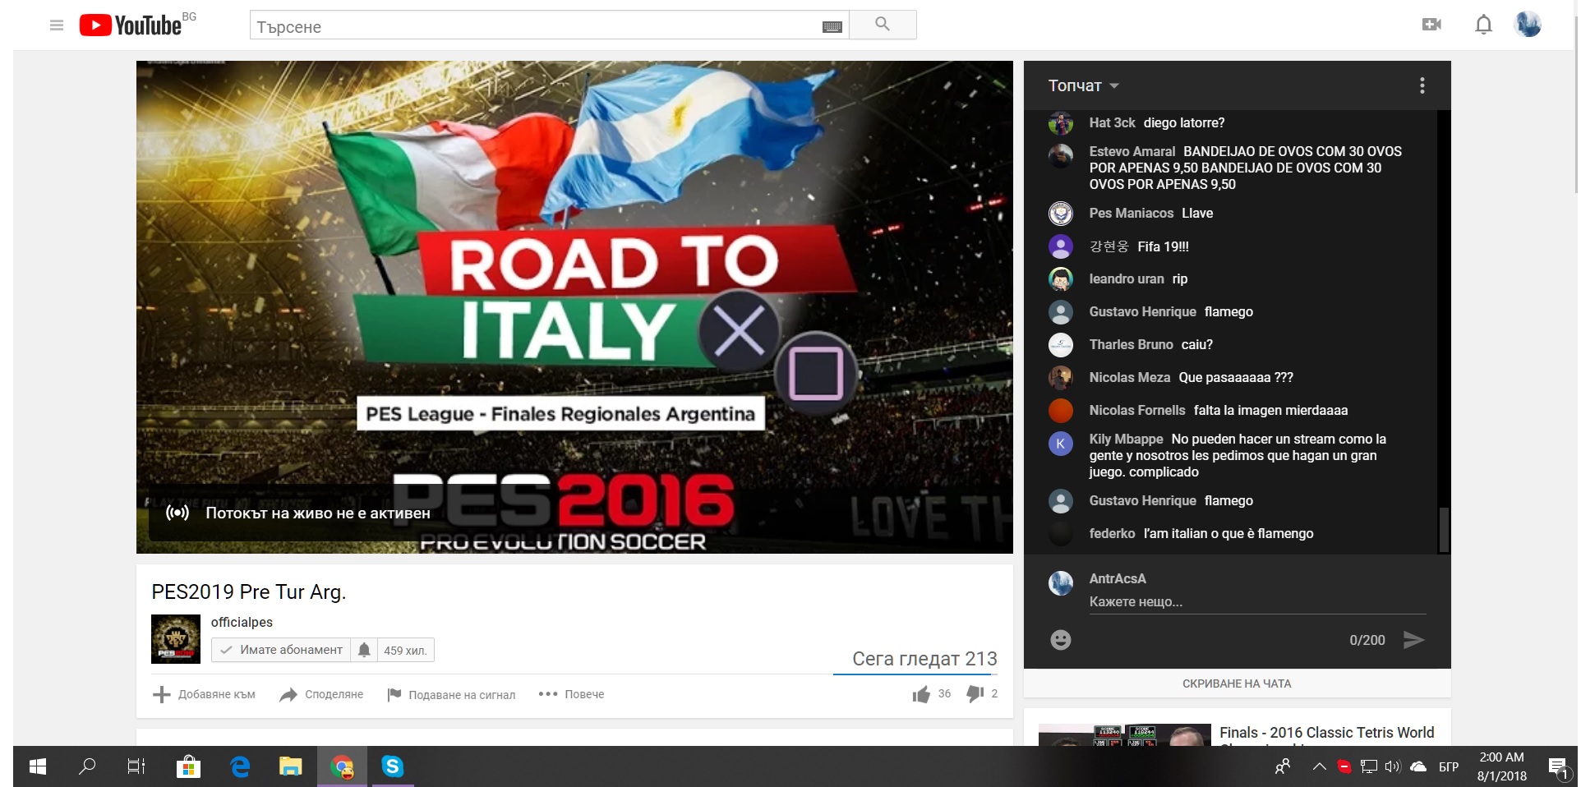
Task: Open Skype from the taskbar
Action: 393,766
